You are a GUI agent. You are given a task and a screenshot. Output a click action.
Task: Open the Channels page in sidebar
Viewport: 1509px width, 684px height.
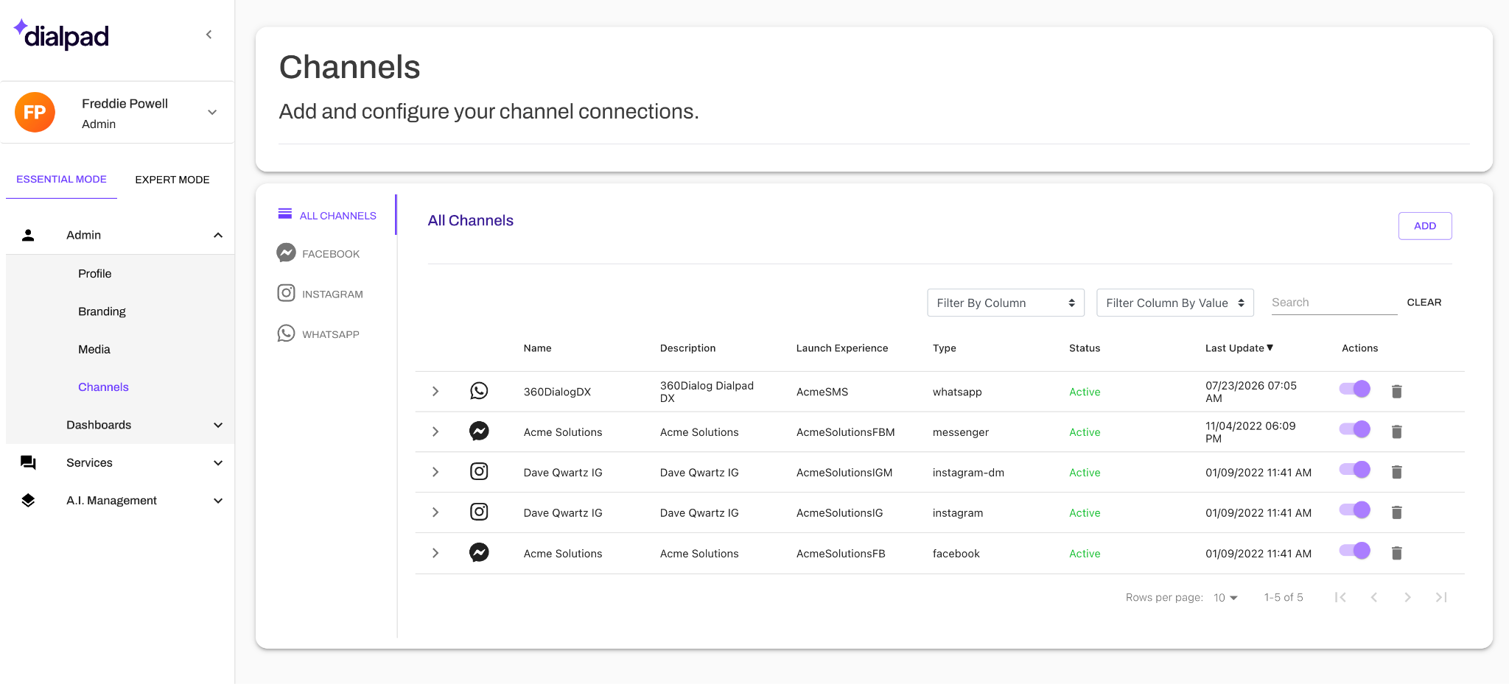click(103, 387)
